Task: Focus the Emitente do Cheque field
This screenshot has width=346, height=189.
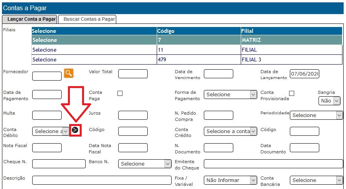Action: point(273,164)
